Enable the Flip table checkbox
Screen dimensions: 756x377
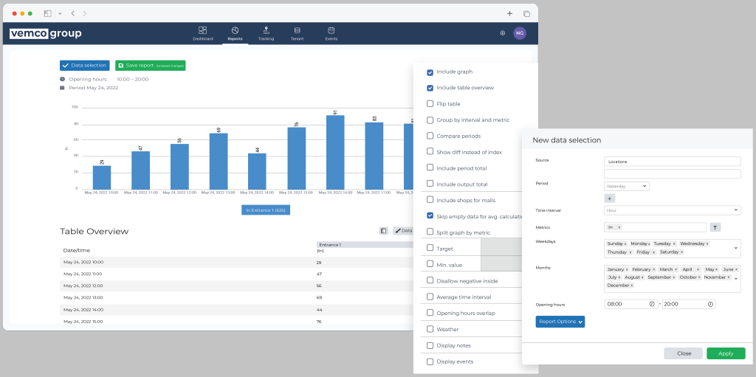point(430,104)
